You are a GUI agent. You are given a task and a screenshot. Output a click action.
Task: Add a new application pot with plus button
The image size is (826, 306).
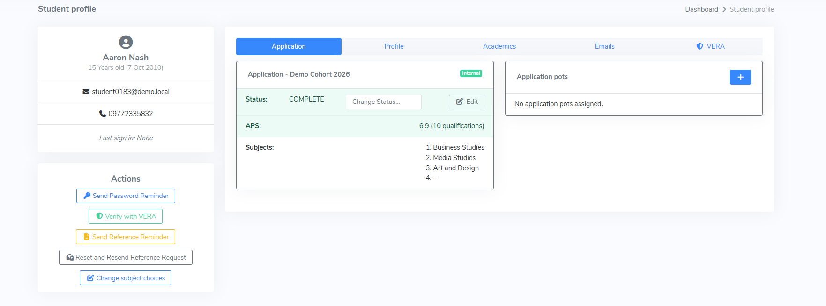click(740, 77)
